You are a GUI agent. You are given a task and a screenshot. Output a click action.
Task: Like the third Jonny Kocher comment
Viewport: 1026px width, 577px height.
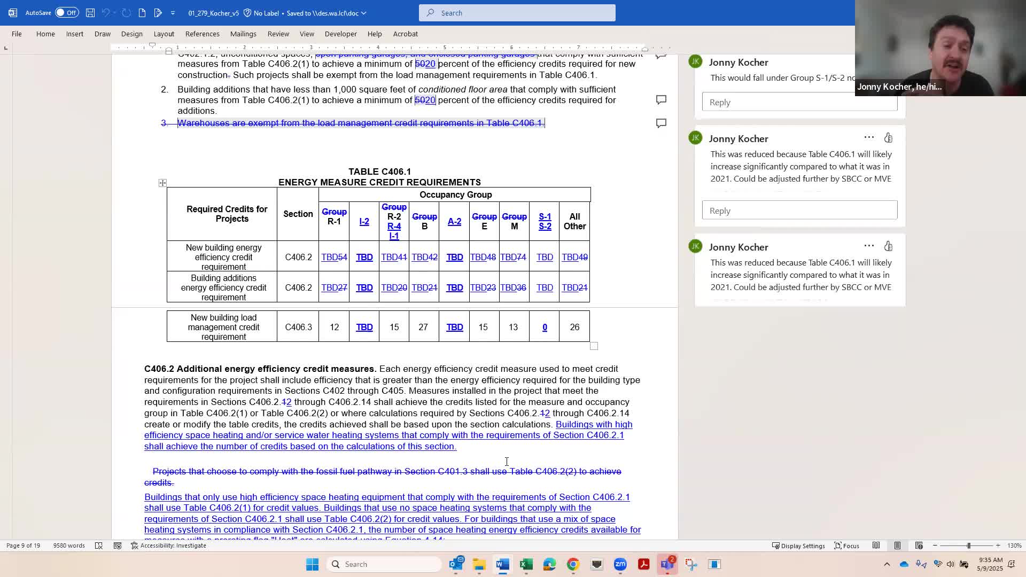click(888, 246)
